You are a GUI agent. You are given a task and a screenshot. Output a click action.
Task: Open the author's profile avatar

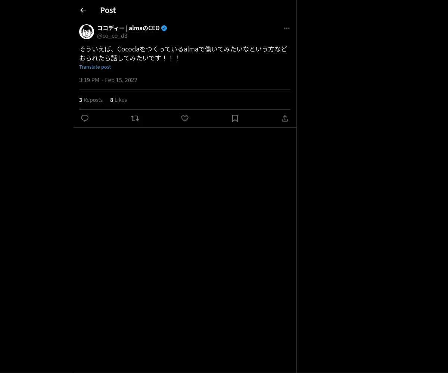click(x=87, y=32)
